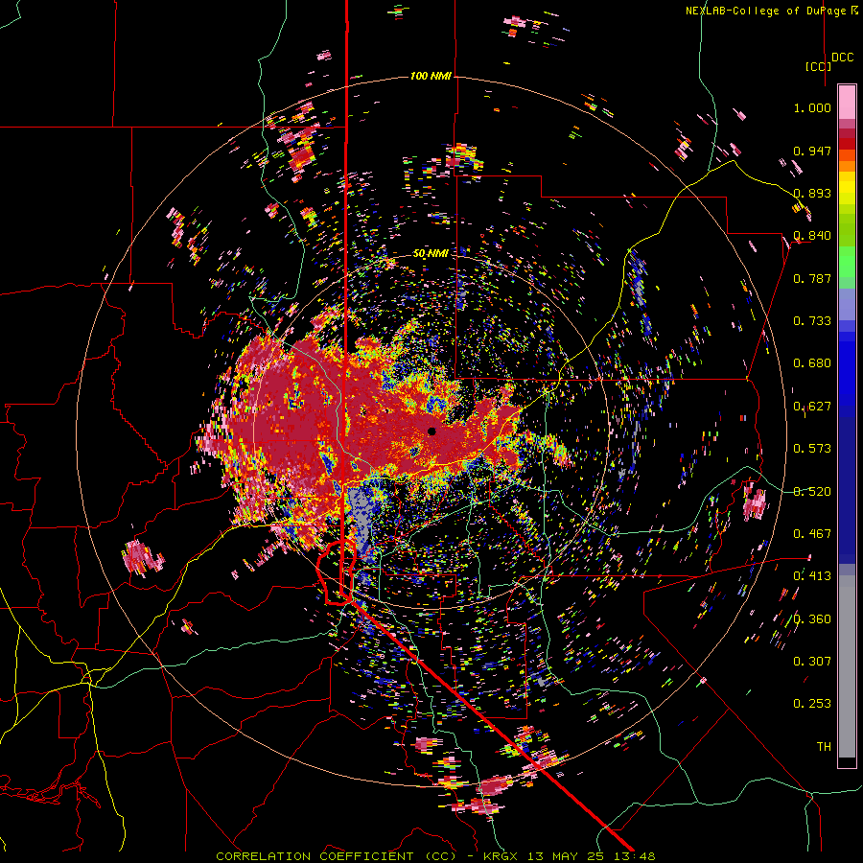
Task: Click the NEXLAB-College of DuPage label
Action: [x=765, y=11]
